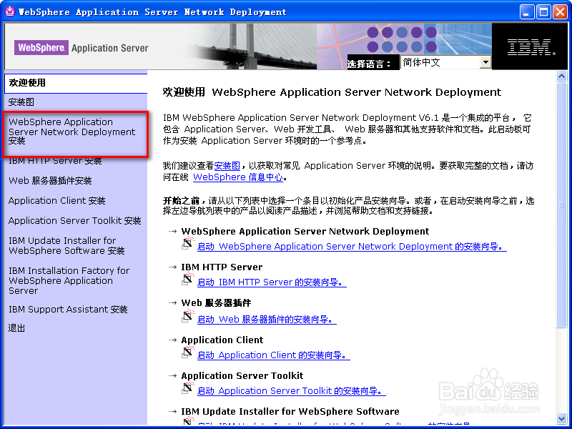Close the WebSphere installer window

point(560,12)
